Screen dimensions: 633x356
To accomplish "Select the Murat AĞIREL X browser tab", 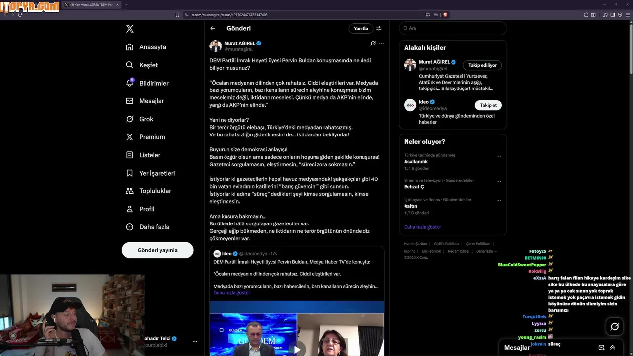I will click(x=92, y=5).
